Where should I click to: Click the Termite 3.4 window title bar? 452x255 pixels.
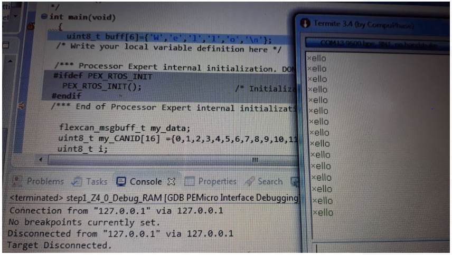373,24
